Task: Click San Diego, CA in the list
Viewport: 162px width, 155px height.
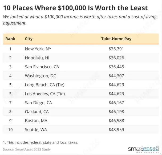Action: click(x=38, y=103)
